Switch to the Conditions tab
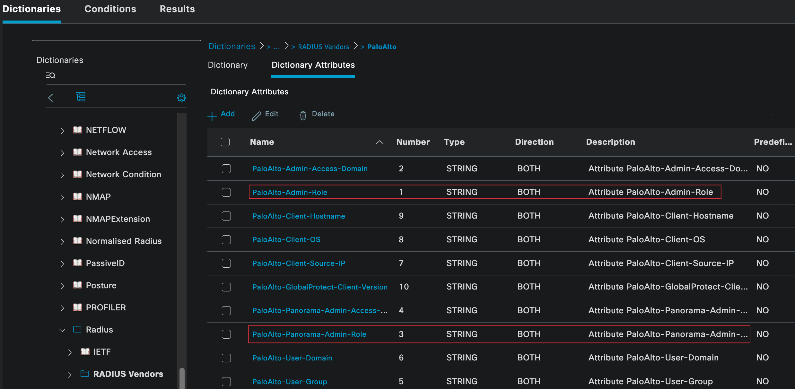Image resolution: width=795 pixels, height=389 pixels. point(110,9)
